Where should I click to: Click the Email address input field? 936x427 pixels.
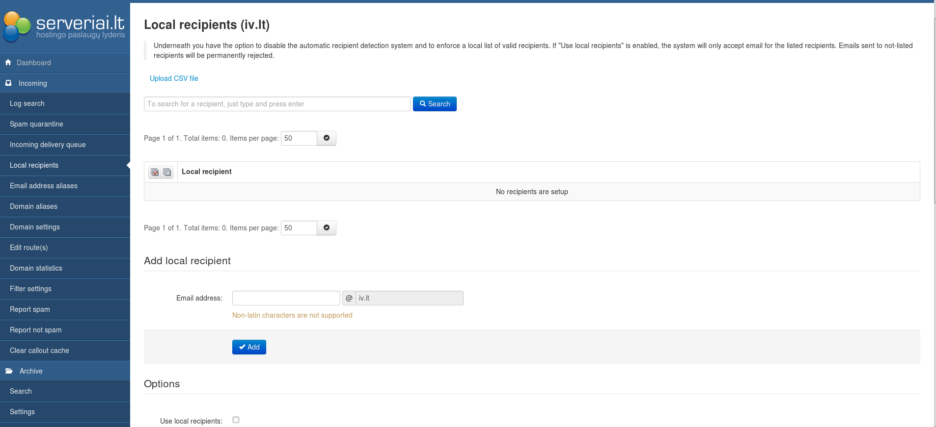tap(286, 298)
